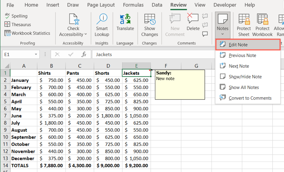Click June Shorts cell $1,800.00
284x172 pixels.
pos(108,116)
